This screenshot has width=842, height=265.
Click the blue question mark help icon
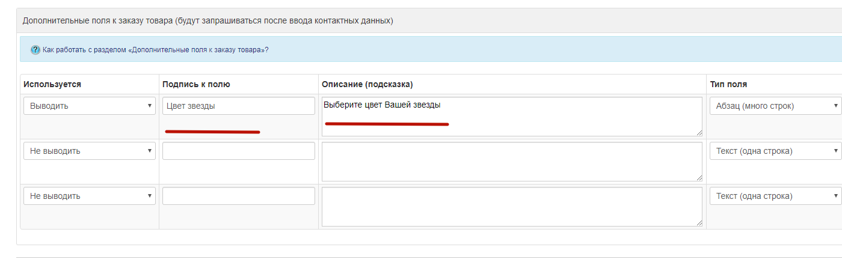[35, 50]
